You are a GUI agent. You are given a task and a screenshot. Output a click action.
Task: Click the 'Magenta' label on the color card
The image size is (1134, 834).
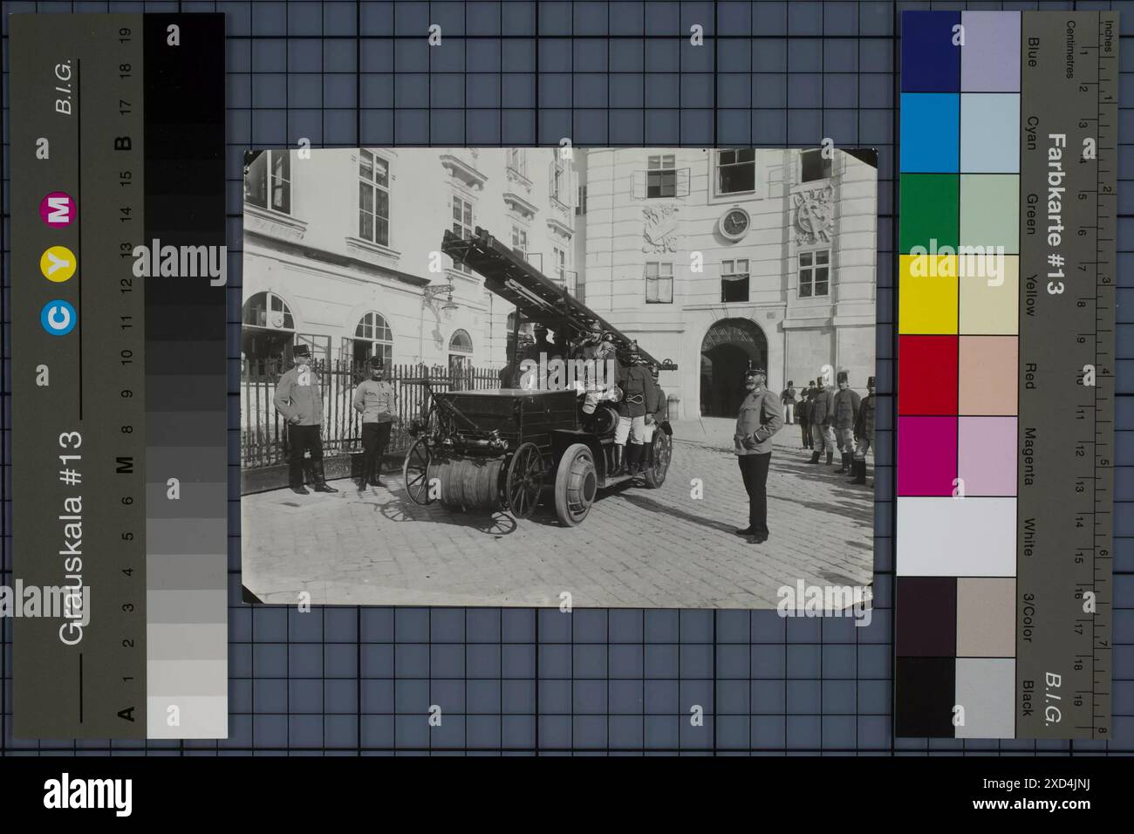click(1031, 458)
